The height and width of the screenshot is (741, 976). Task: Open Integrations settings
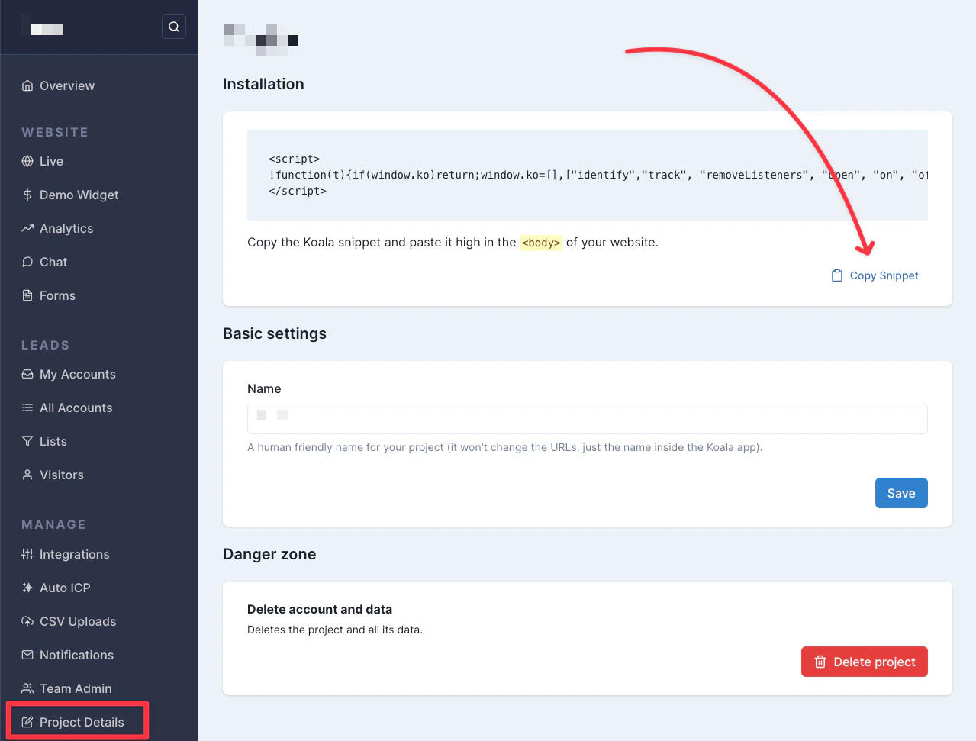(74, 554)
